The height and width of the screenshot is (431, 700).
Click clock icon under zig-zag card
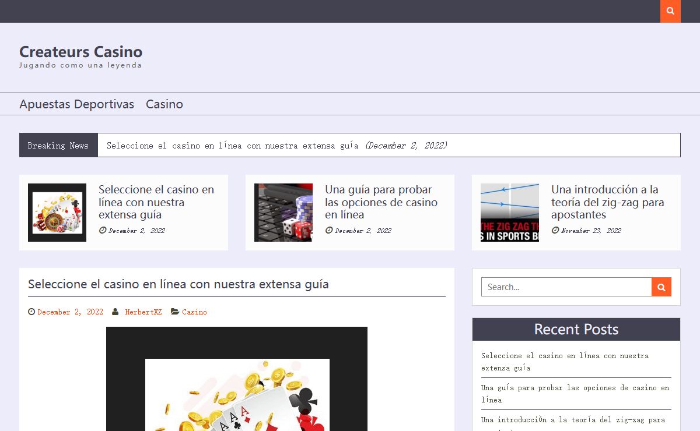(x=555, y=230)
